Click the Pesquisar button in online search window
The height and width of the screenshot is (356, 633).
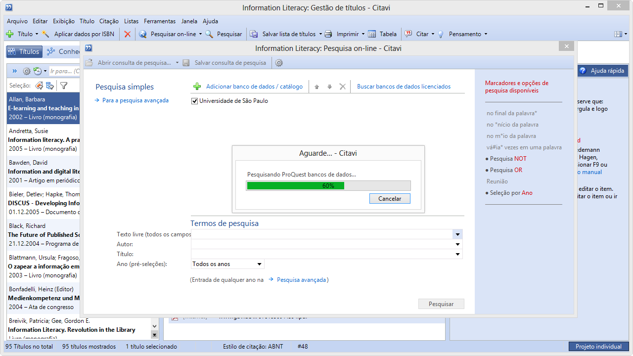(441, 304)
